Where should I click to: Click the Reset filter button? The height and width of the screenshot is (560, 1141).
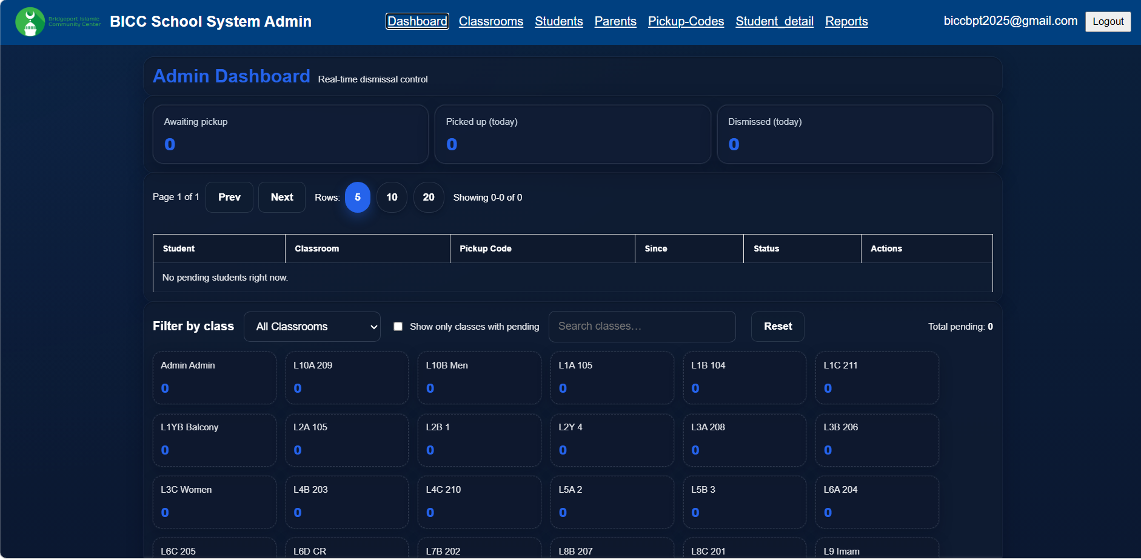coord(778,327)
